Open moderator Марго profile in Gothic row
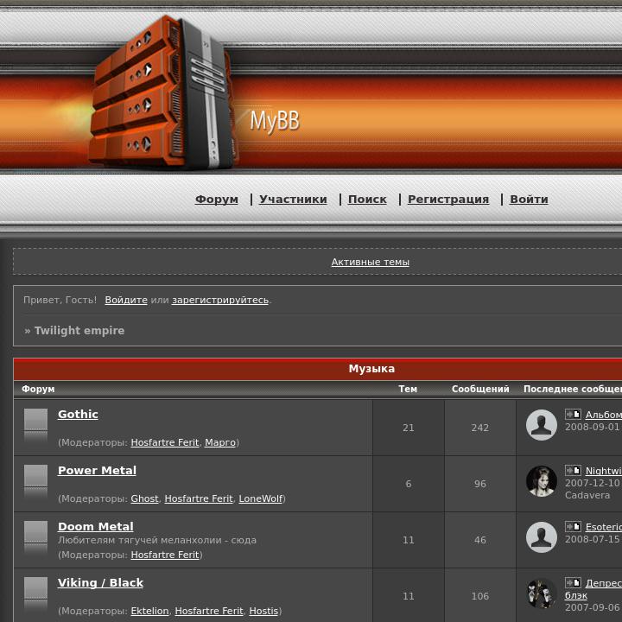The width and height of the screenshot is (622, 622). coord(220,442)
